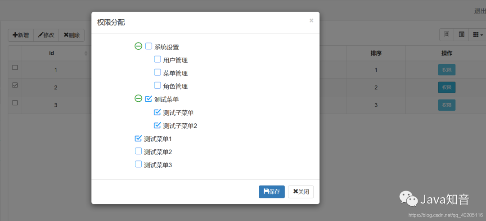
Task: Close the 权限分配 dialog with X
Action: (x=311, y=21)
